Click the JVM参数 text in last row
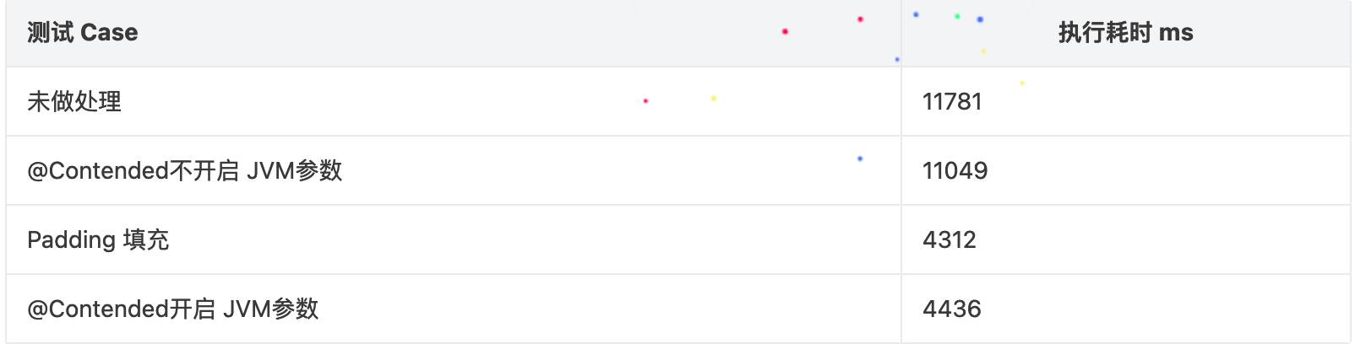1355x344 pixels. coord(271,309)
